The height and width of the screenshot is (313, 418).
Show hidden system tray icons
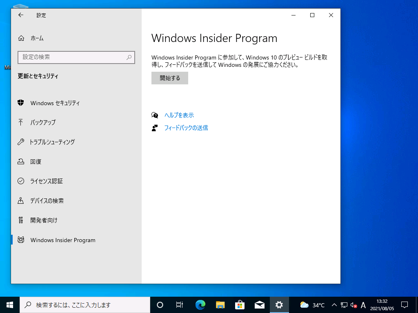pos(334,305)
